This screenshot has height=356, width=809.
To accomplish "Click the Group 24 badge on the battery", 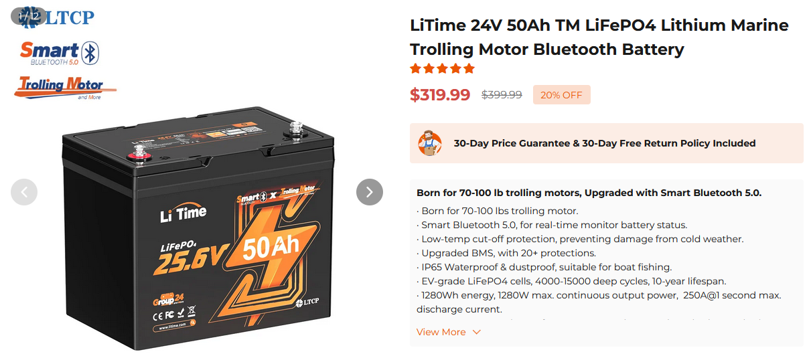I will click(x=166, y=299).
